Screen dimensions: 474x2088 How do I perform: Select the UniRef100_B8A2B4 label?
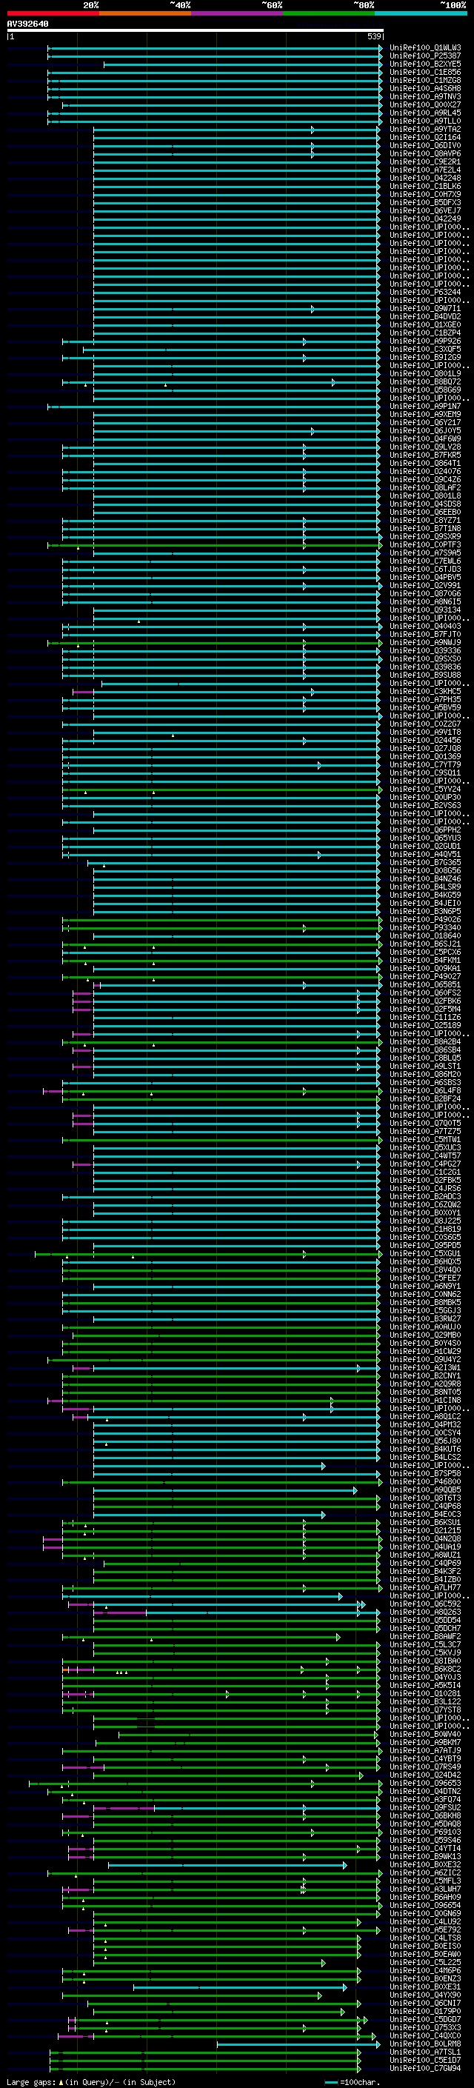(425, 1041)
